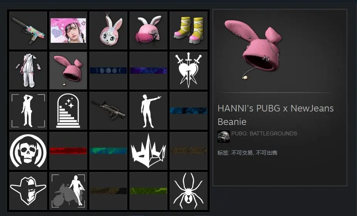The image size is (357, 216).
Task: Open the pink hat girl photo item
Action: coord(68,30)
